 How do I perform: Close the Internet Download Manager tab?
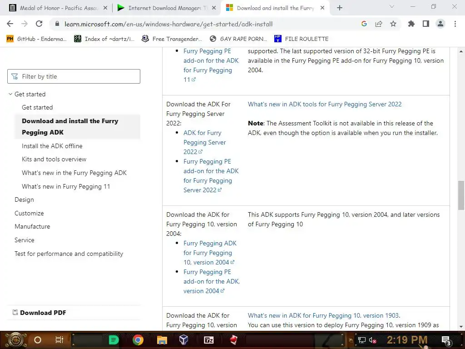214,8
